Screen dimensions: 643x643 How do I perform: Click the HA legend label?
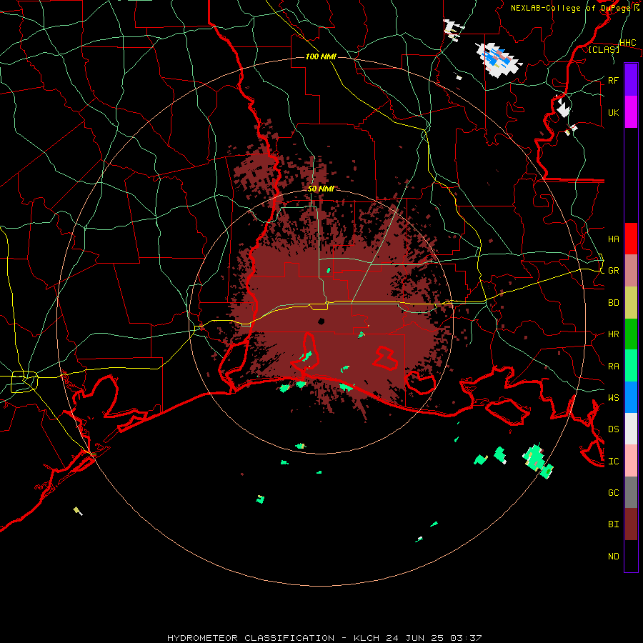(x=614, y=239)
